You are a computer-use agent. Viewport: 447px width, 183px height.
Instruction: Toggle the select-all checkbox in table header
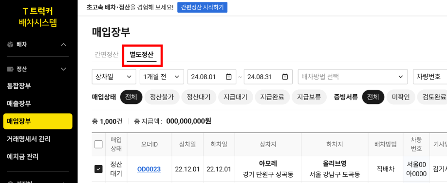tap(98, 144)
